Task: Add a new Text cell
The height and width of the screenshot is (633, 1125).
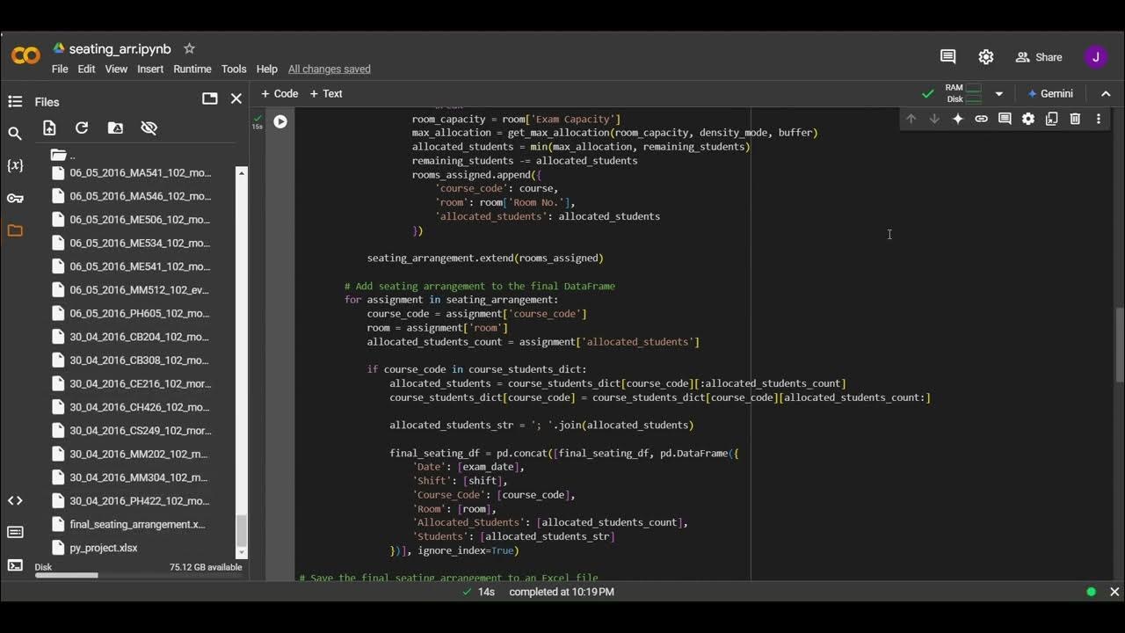Action: click(x=326, y=93)
